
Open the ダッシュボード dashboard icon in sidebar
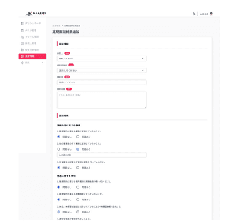pyautogui.click(x=22, y=24)
